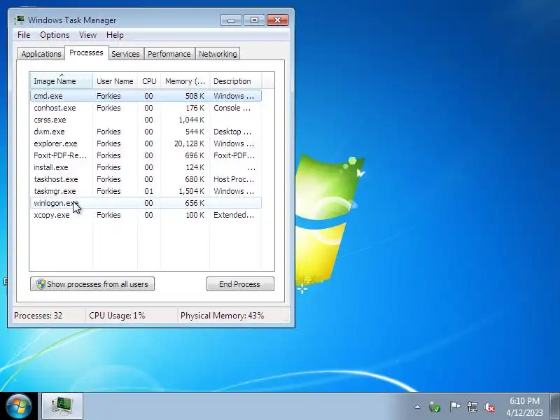
Task: Select the taskhost.exe process
Action: click(x=146, y=179)
